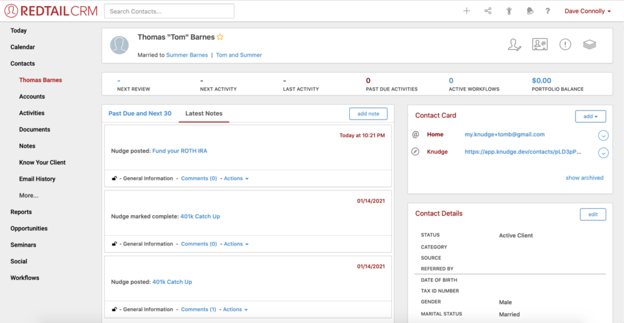This screenshot has height=323, width=624.
Task: Click the exclamation alert icon
Action: click(565, 44)
